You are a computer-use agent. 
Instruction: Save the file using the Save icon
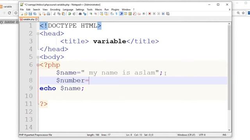(x=30, y=14)
